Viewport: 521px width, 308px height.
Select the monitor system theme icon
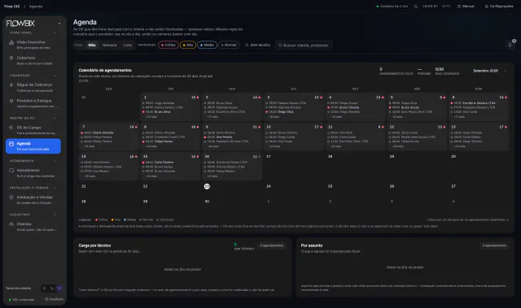[59, 288]
